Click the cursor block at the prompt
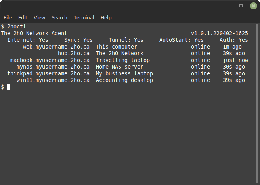The width and height of the screenshot is (260, 185). coord(9,87)
